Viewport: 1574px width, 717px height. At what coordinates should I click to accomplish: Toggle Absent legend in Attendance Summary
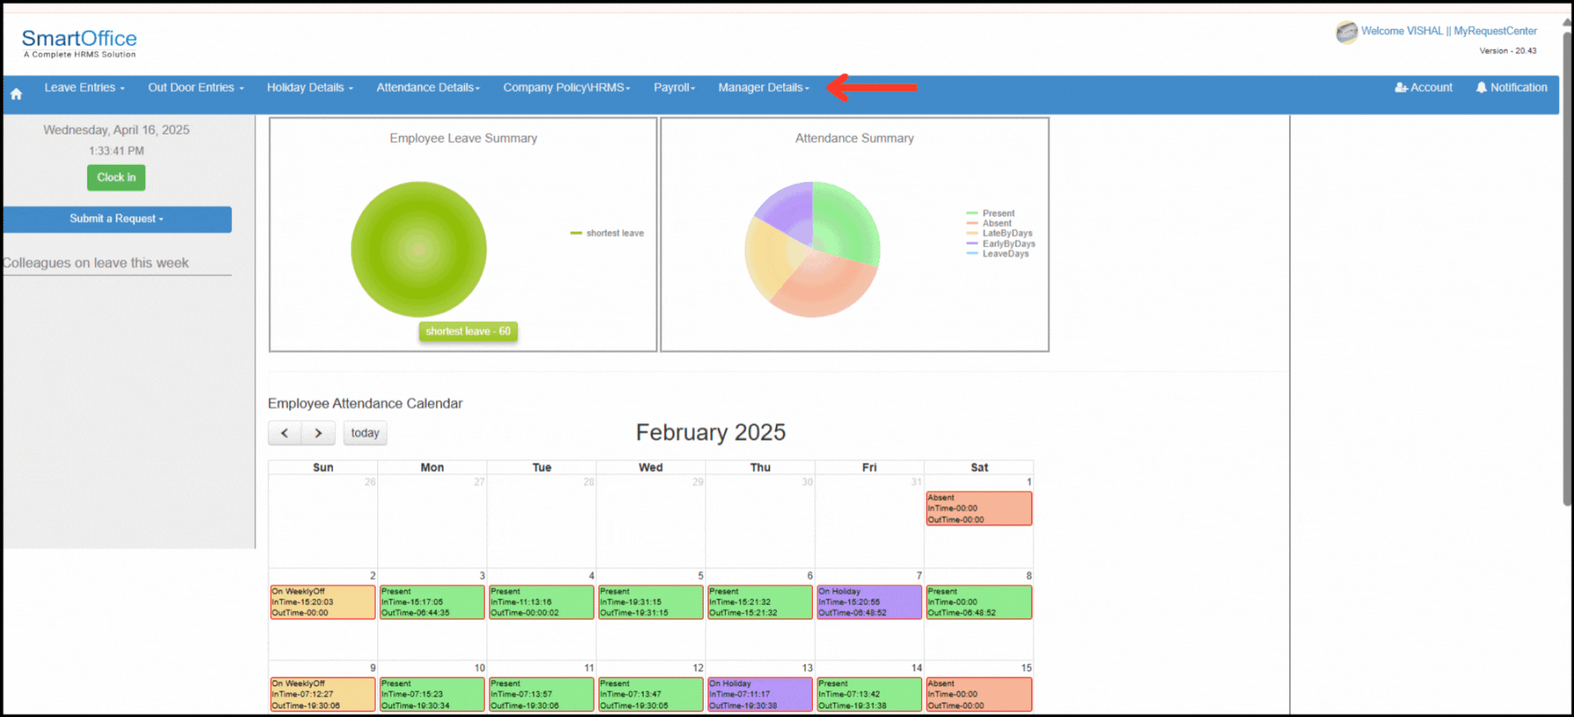989,223
